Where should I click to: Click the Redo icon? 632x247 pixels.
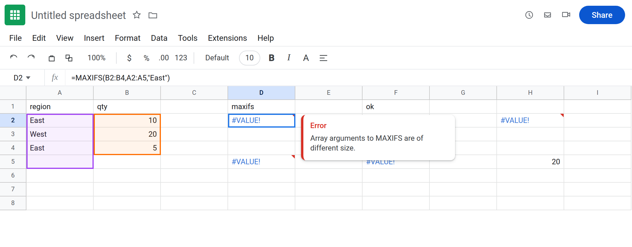coord(31,58)
